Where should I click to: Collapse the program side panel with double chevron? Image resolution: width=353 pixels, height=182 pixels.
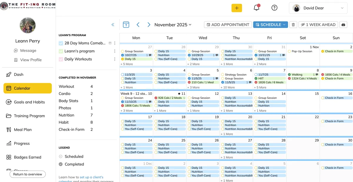113,25
